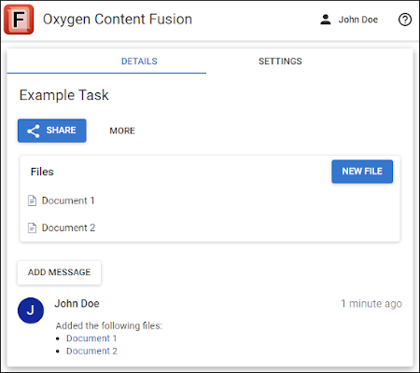
Task: Click the share icon on Share button
Action: [x=34, y=131]
